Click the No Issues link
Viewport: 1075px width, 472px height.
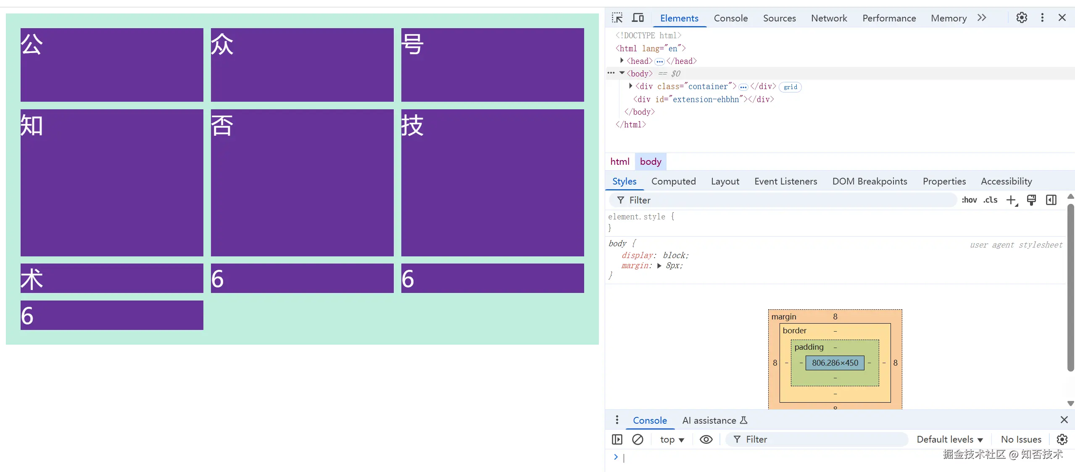(x=1021, y=439)
